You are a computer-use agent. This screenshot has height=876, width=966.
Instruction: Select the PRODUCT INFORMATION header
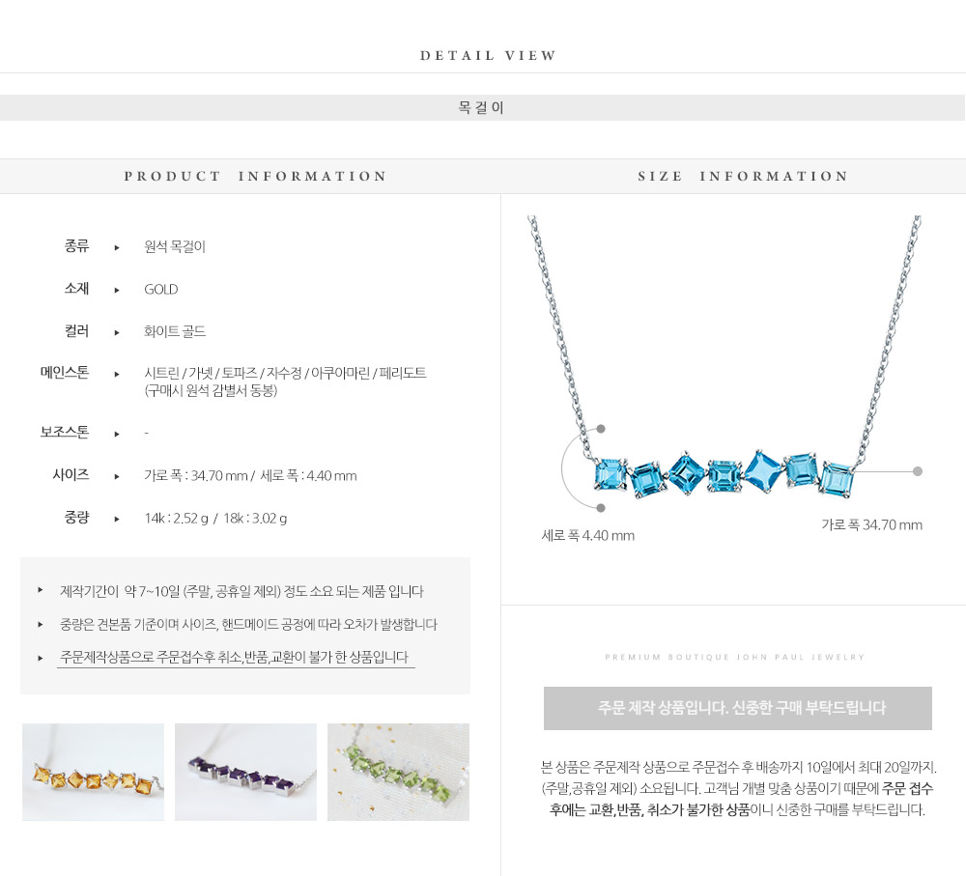256,176
